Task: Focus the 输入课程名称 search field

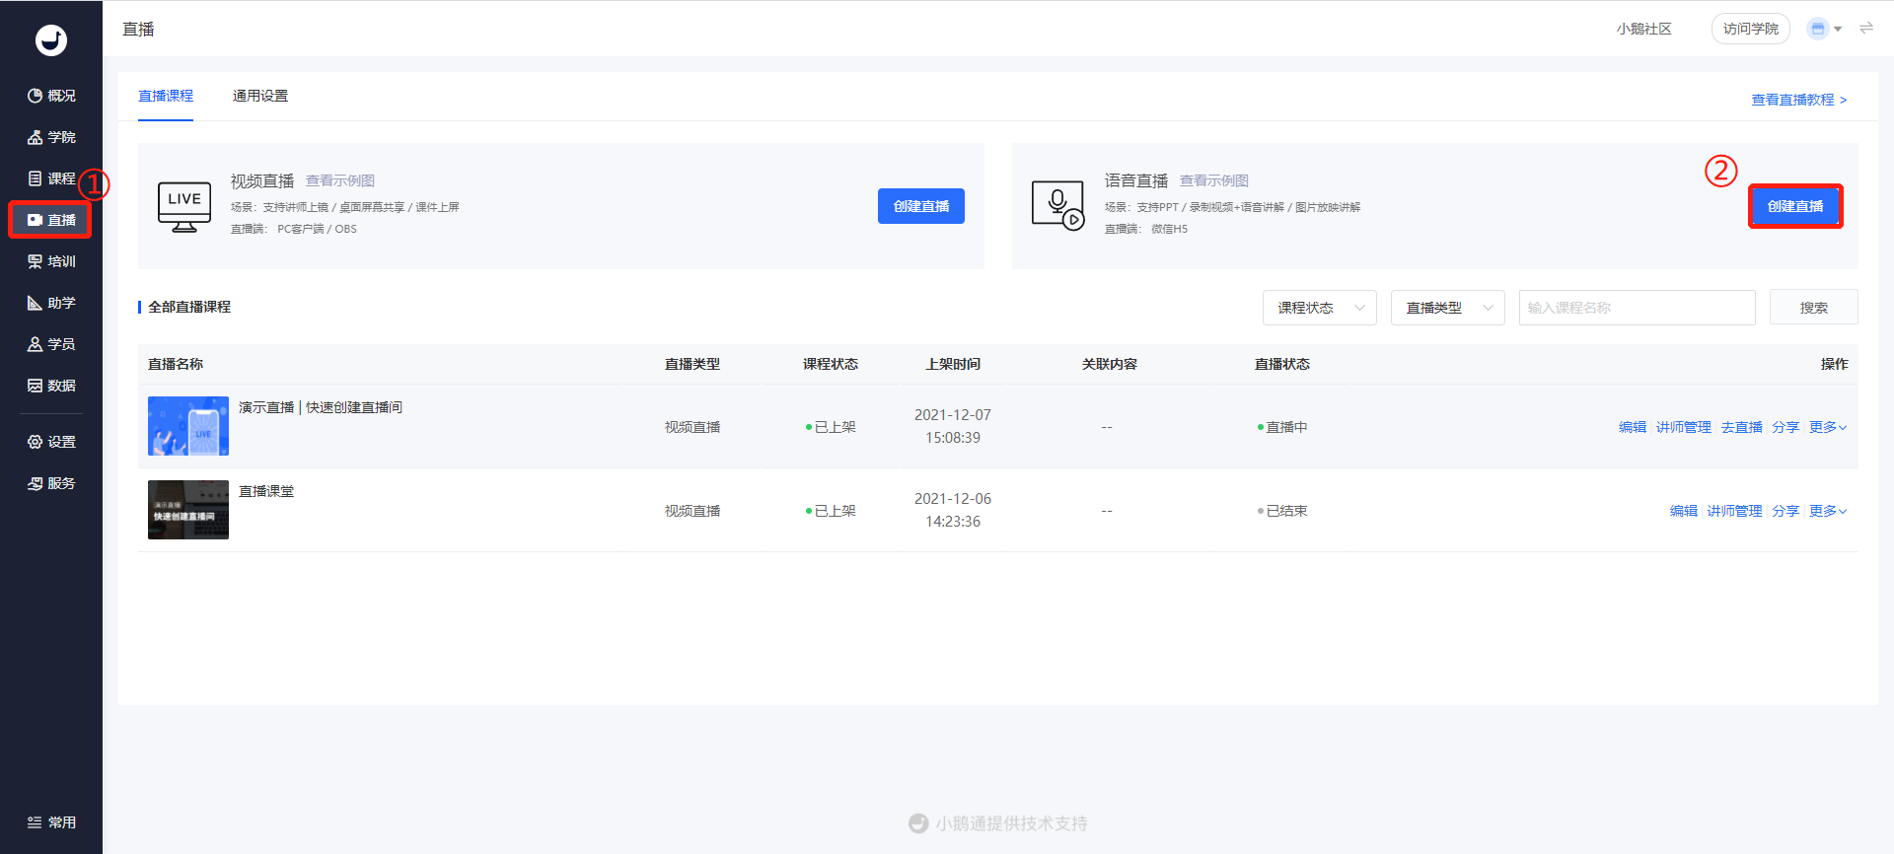Action: pos(1638,308)
